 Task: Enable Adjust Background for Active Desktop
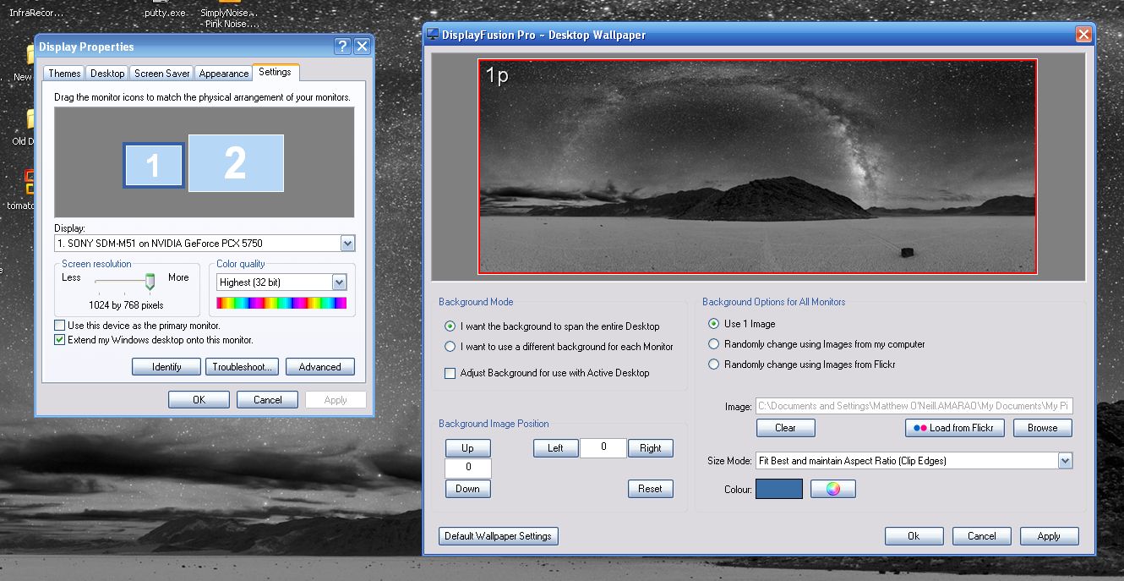tap(450, 373)
